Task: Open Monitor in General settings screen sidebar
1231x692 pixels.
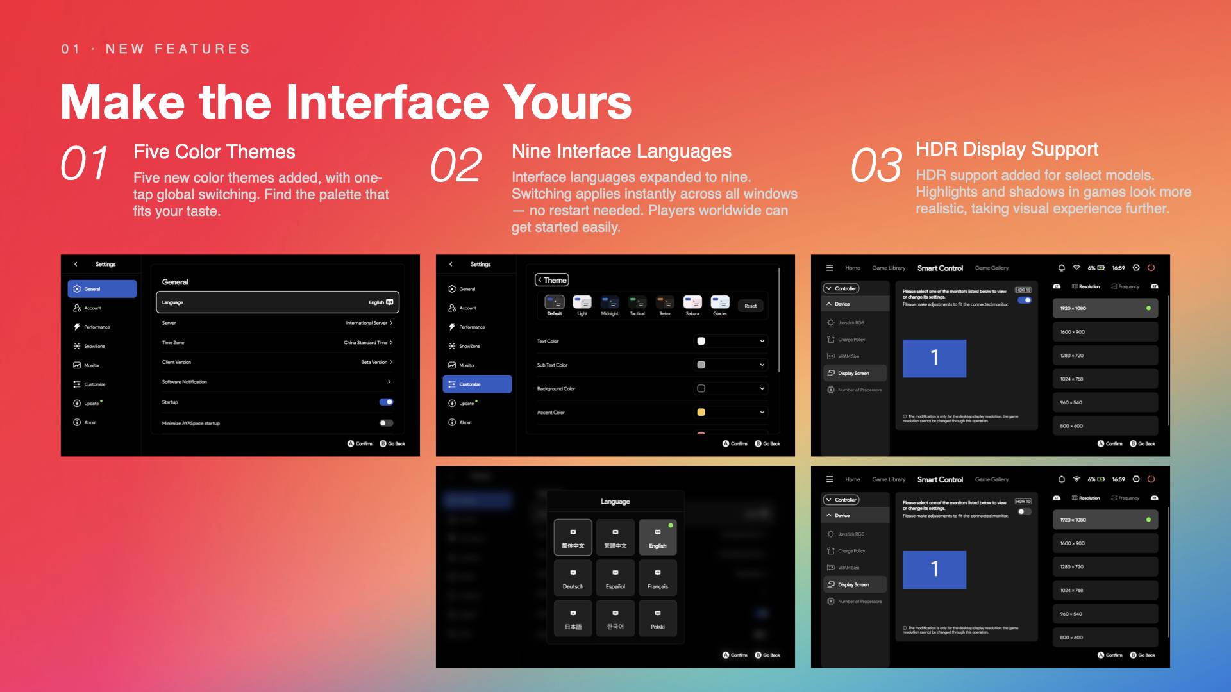Action: [x=87, y=365]
